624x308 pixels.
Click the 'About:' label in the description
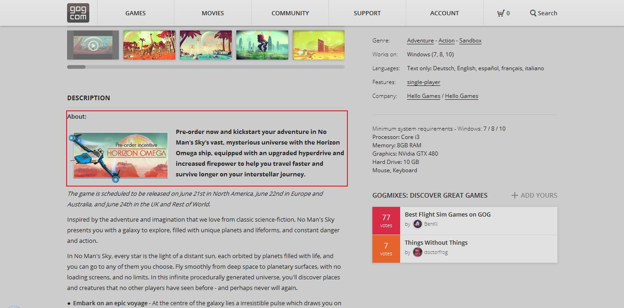tap(77, 116)
